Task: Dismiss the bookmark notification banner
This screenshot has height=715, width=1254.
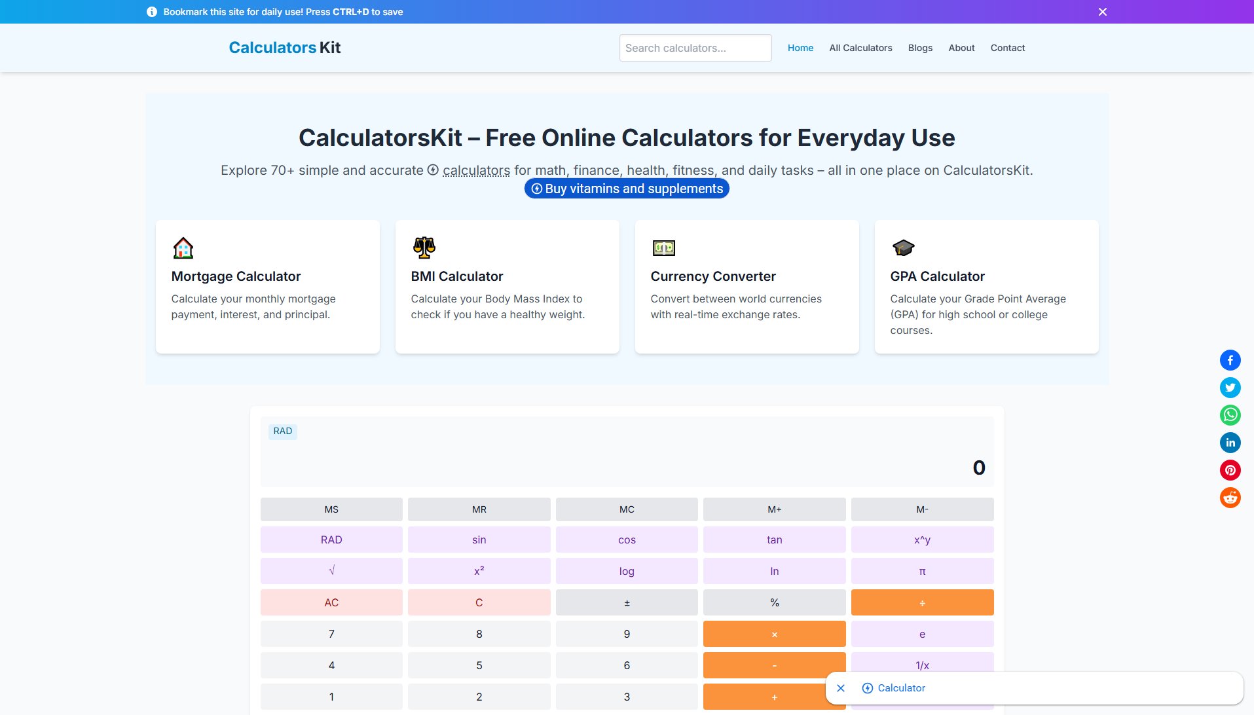Action: (x=1103, y=12)
